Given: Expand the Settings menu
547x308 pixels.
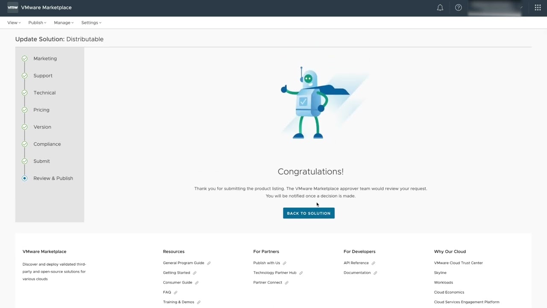Looking at the screenshot, I should pos(91,23).
